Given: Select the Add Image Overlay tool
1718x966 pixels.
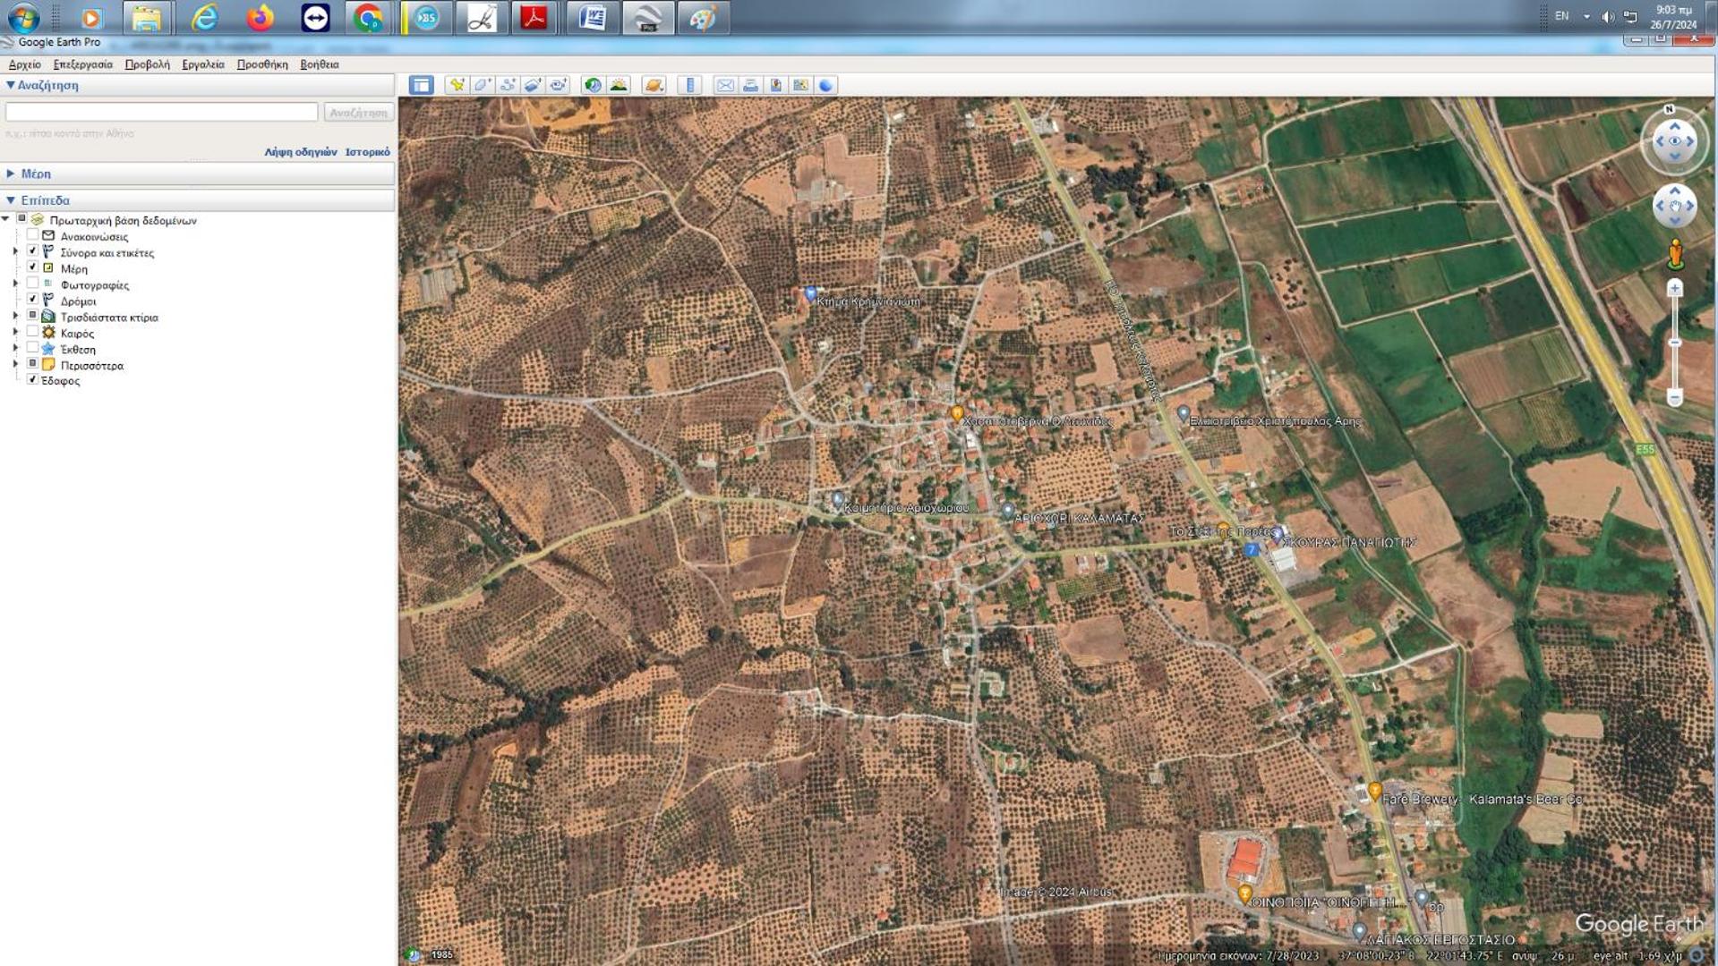Looking at the screenshot, I should 533,85.
